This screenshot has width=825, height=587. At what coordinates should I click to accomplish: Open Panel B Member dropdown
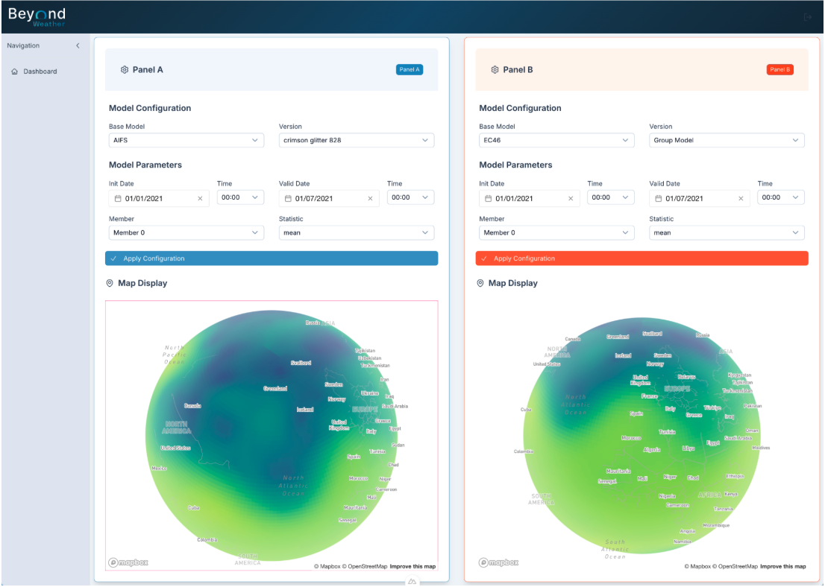click(x=556, y=233)
